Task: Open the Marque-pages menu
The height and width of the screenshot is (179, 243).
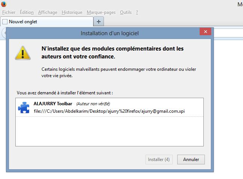Action: click(101, 12)
